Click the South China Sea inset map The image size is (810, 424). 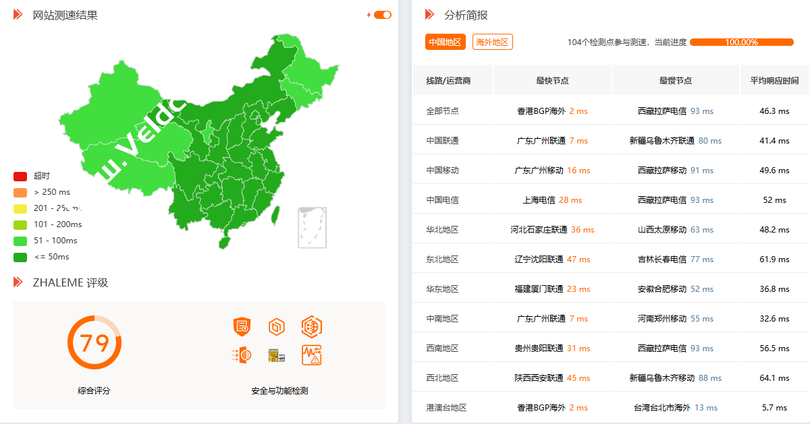[x=312, y=227]
